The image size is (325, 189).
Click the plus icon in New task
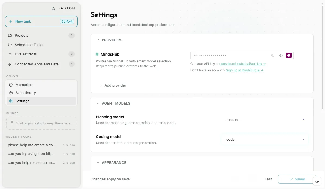11,21
